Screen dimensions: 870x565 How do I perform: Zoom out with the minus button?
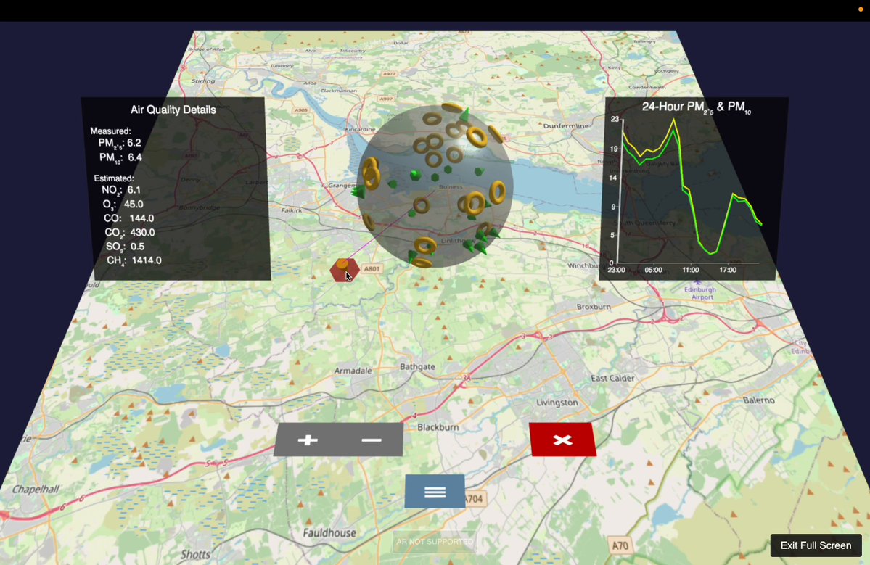pyautogui.click(x=372, y=440)
